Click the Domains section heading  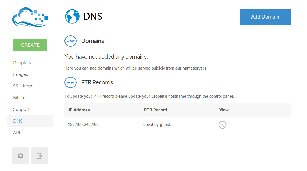point(92,41)
